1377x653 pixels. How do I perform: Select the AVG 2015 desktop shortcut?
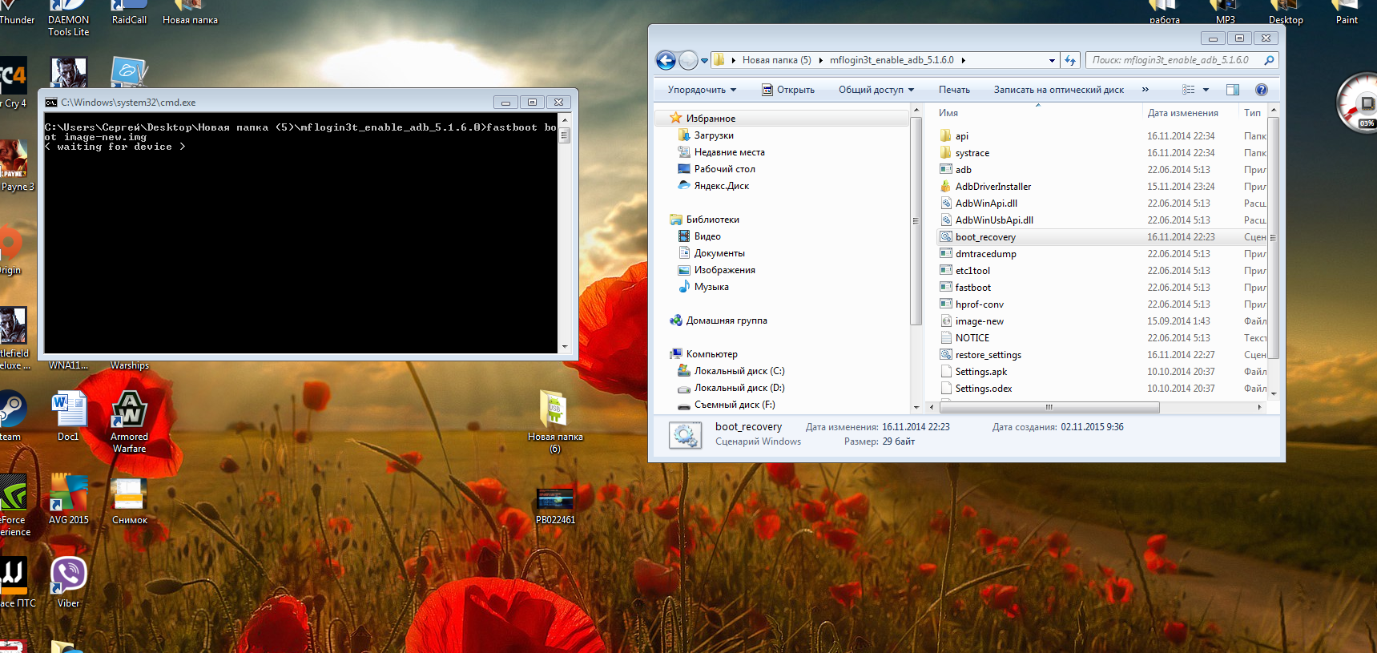point(69,493)
